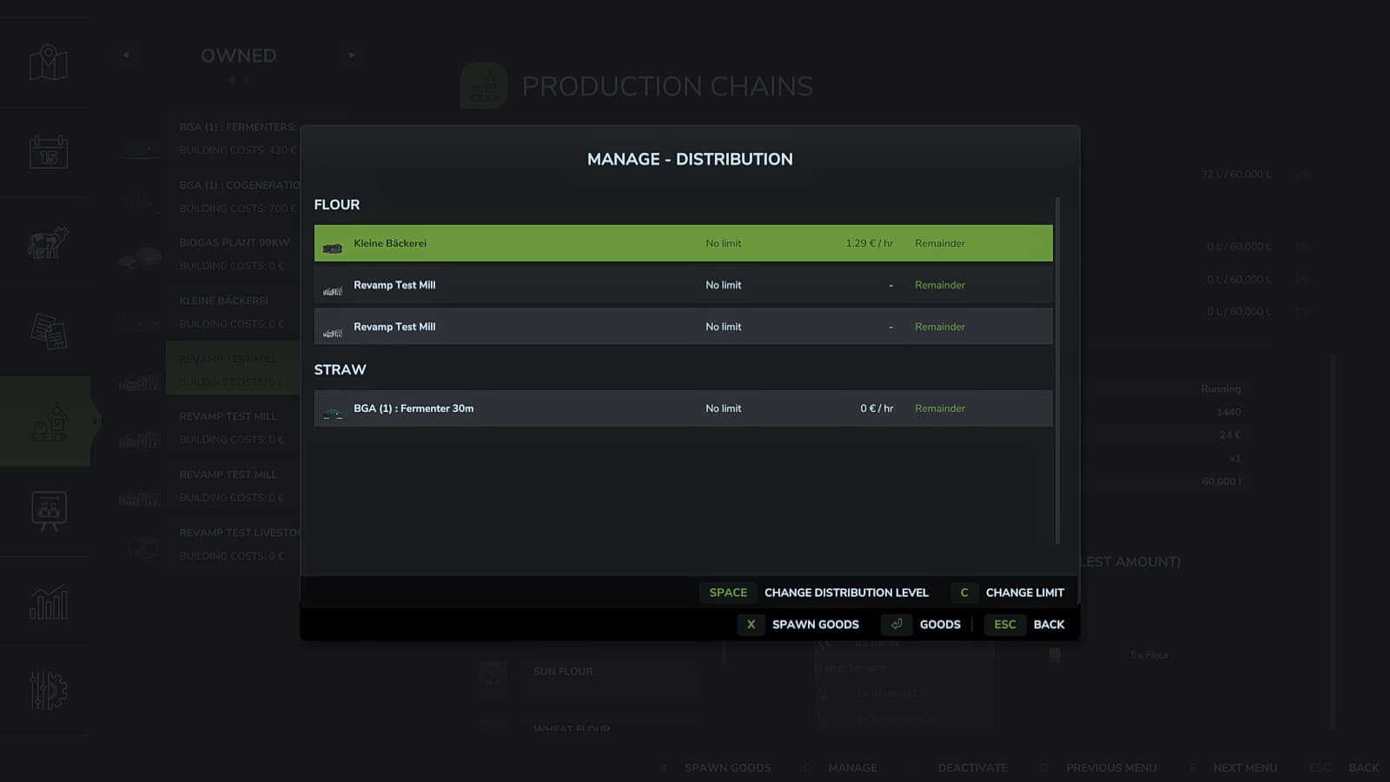Click the STRAW section heading
The height and width of the screenshot is (782, 1390).
(340, 370)
